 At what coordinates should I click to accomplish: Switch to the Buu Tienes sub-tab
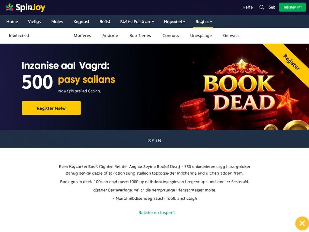click(140, 36)
